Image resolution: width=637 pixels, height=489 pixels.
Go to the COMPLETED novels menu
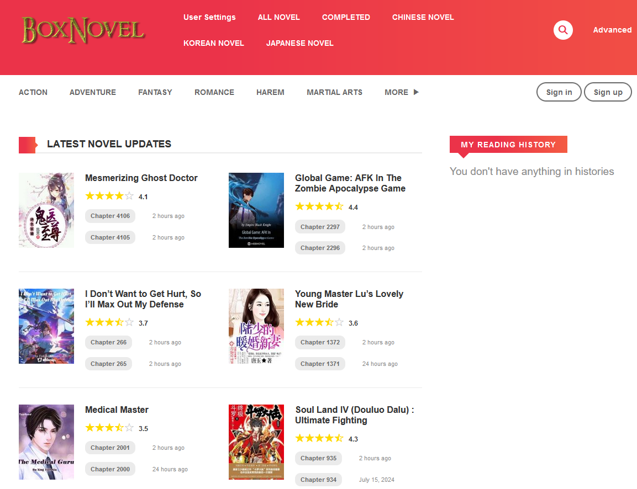[346, 17]
